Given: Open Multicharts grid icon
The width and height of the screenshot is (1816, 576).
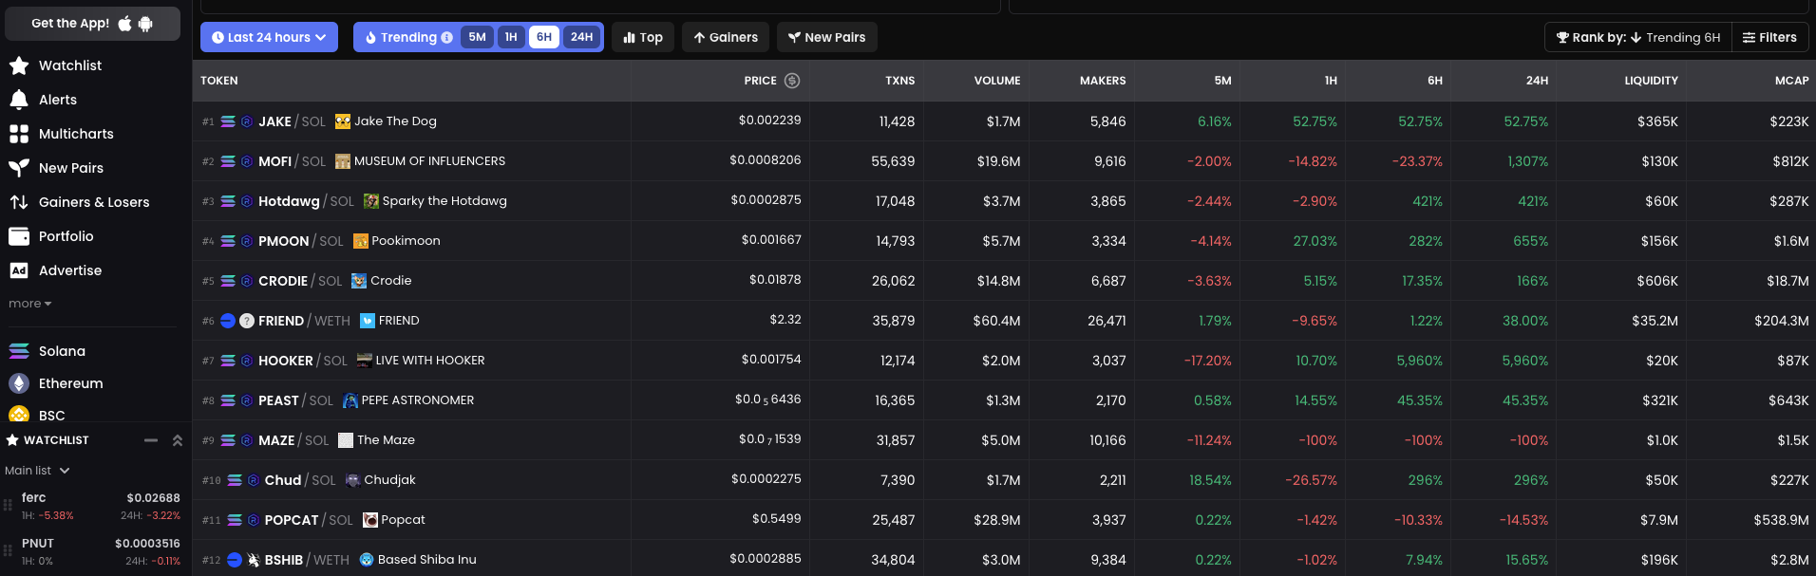Looking at the screenshot, I should coord(19,134).
